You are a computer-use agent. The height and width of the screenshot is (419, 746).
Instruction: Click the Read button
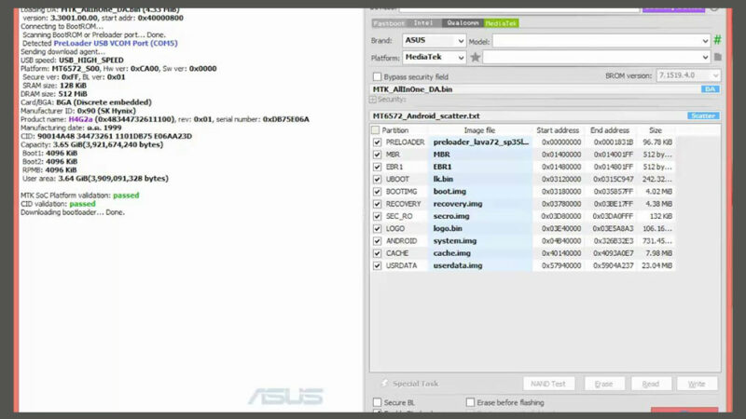(651, 384)
